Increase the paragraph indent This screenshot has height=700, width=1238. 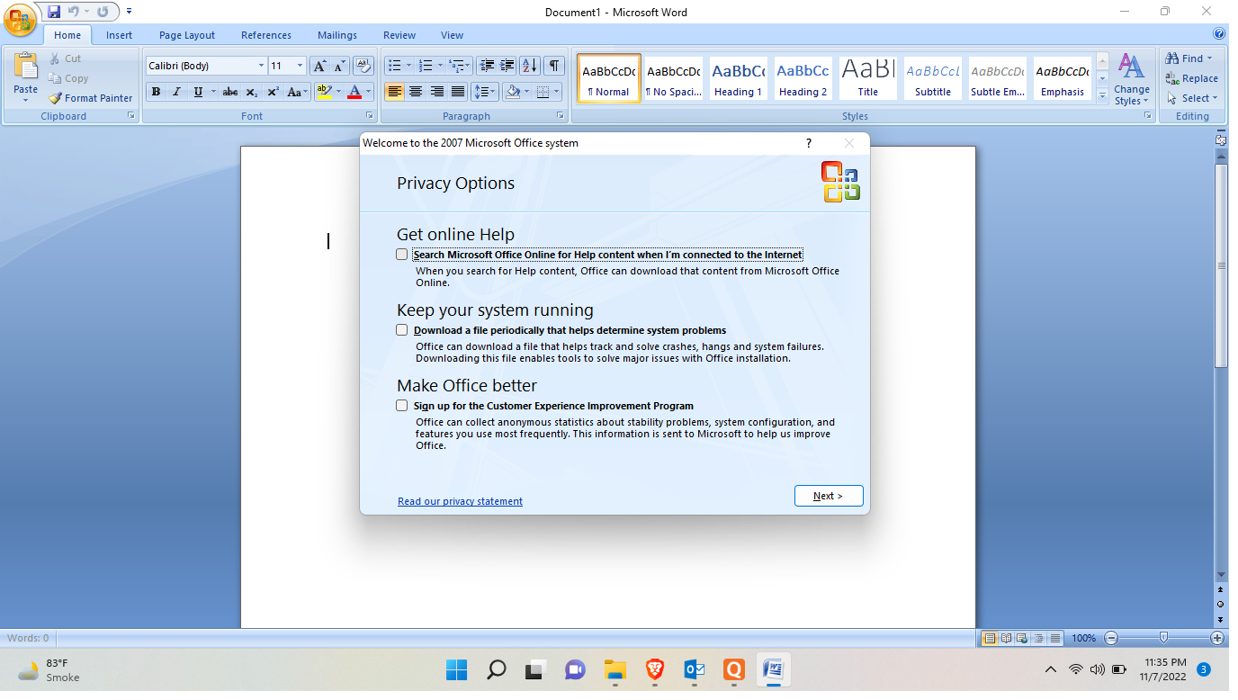tap(507, 66)
